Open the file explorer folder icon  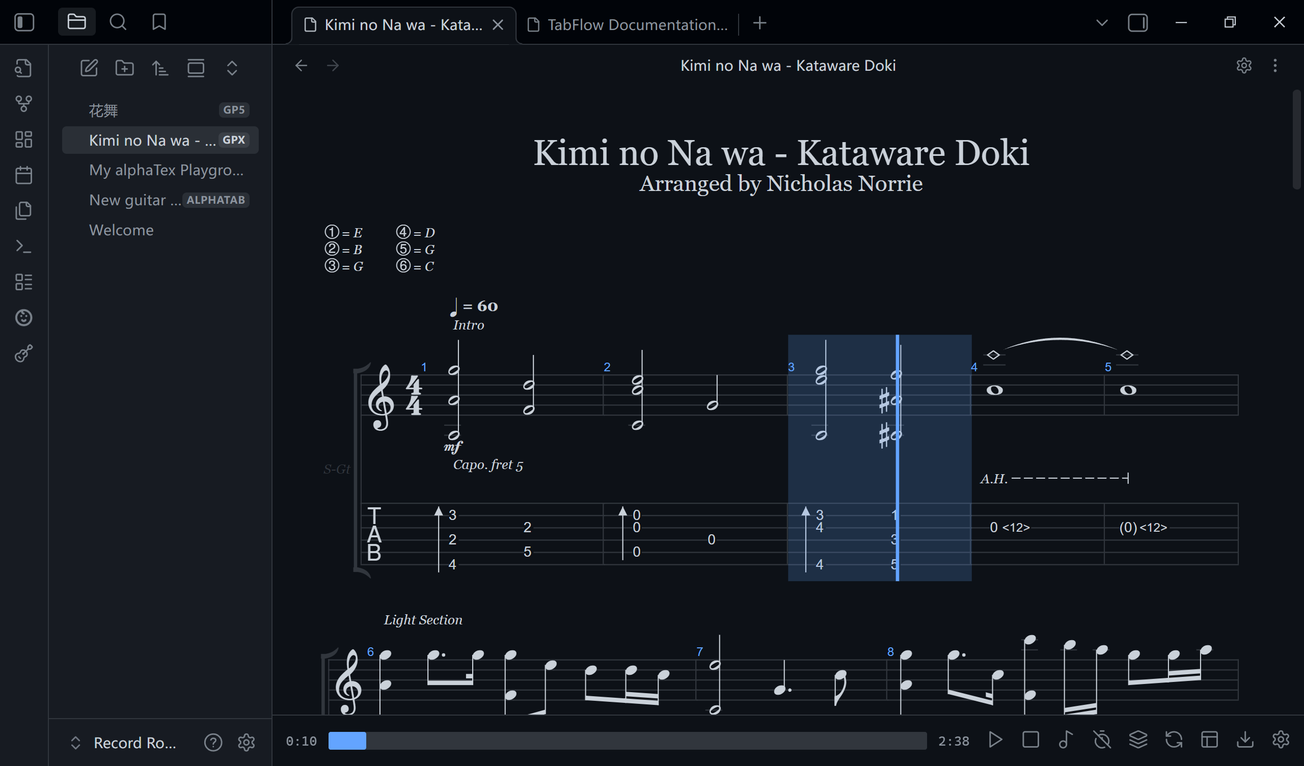click(76, 22)
